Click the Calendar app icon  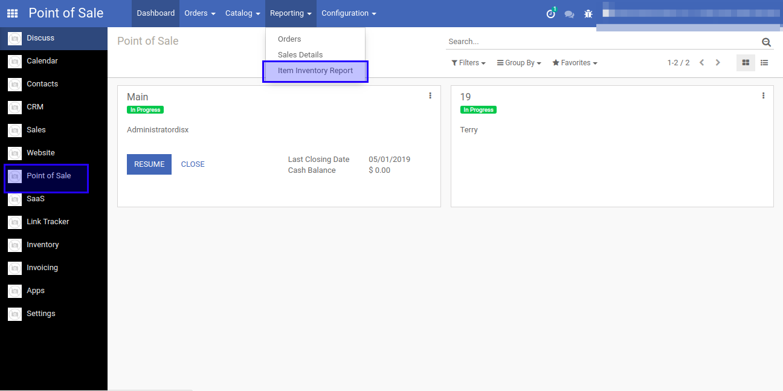click(15, 61)
